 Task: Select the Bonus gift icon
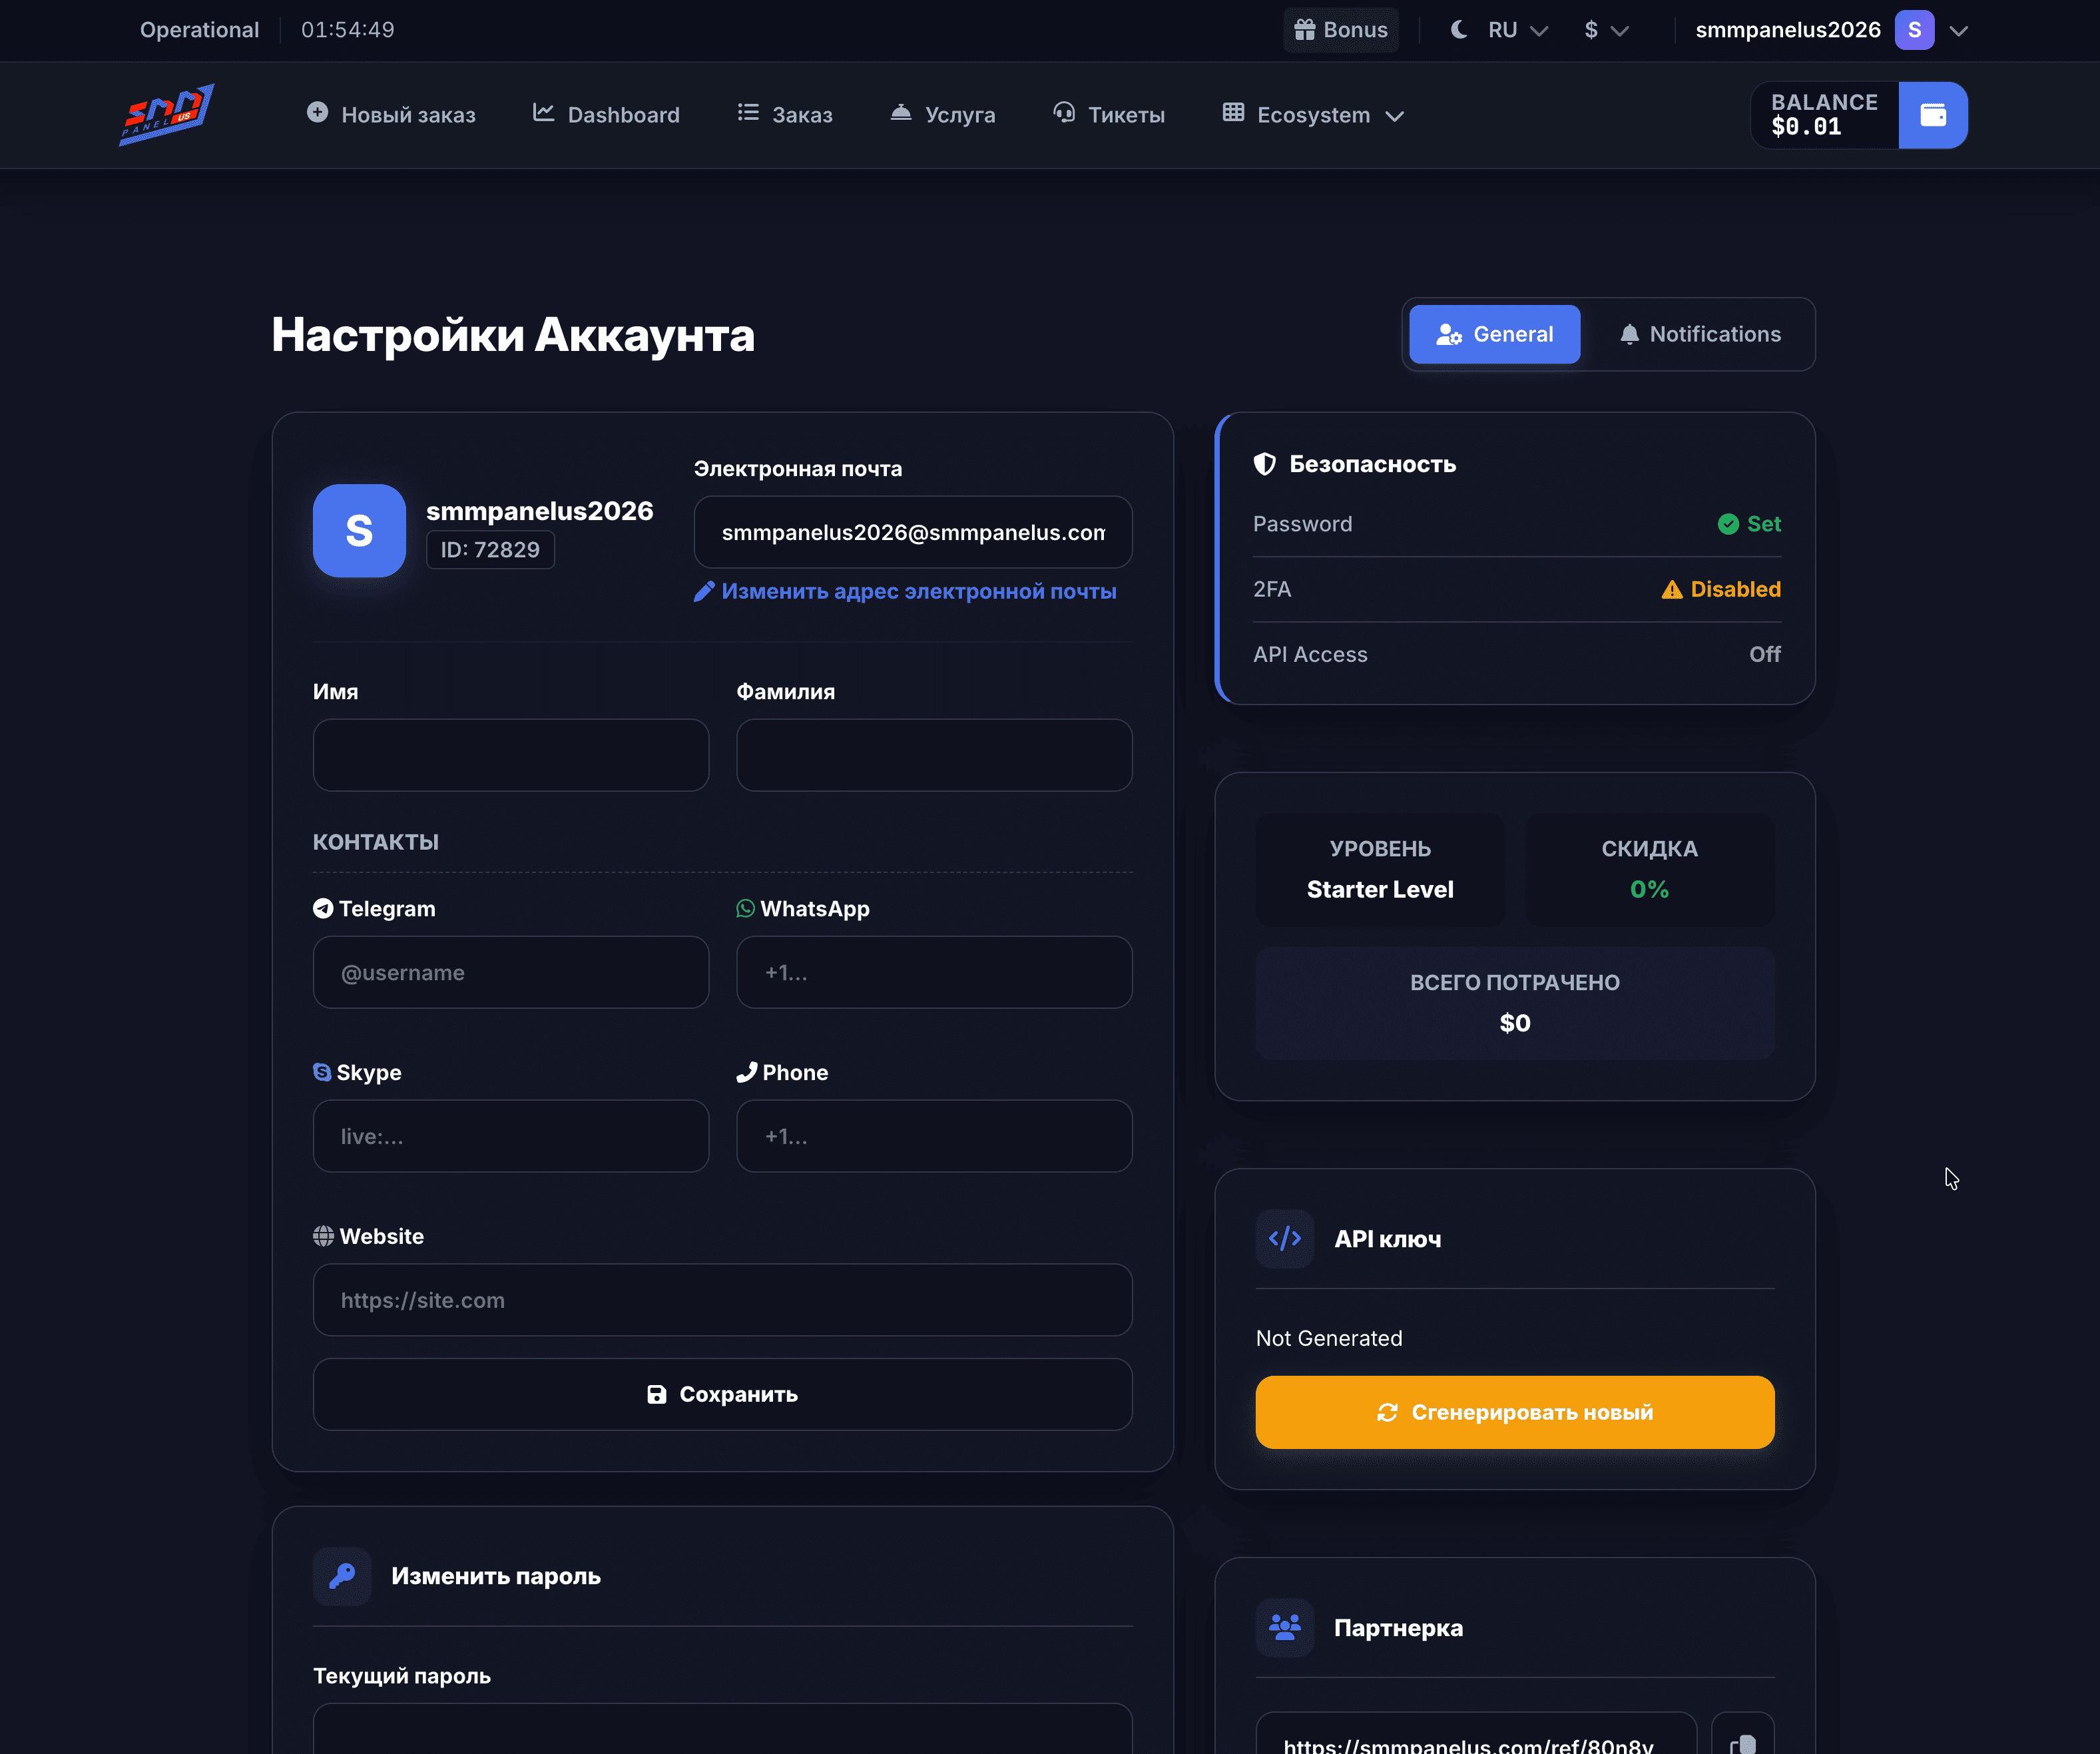point(1305,29)
